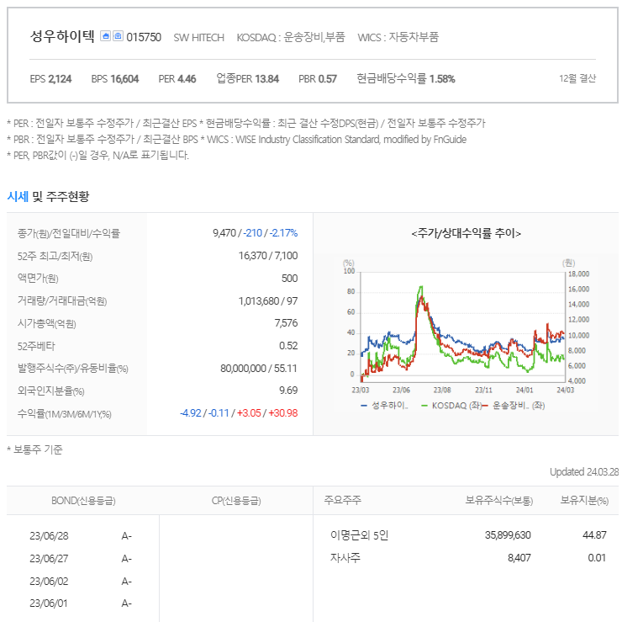Click the EPS 2,124 value

(x=50, y=79)
